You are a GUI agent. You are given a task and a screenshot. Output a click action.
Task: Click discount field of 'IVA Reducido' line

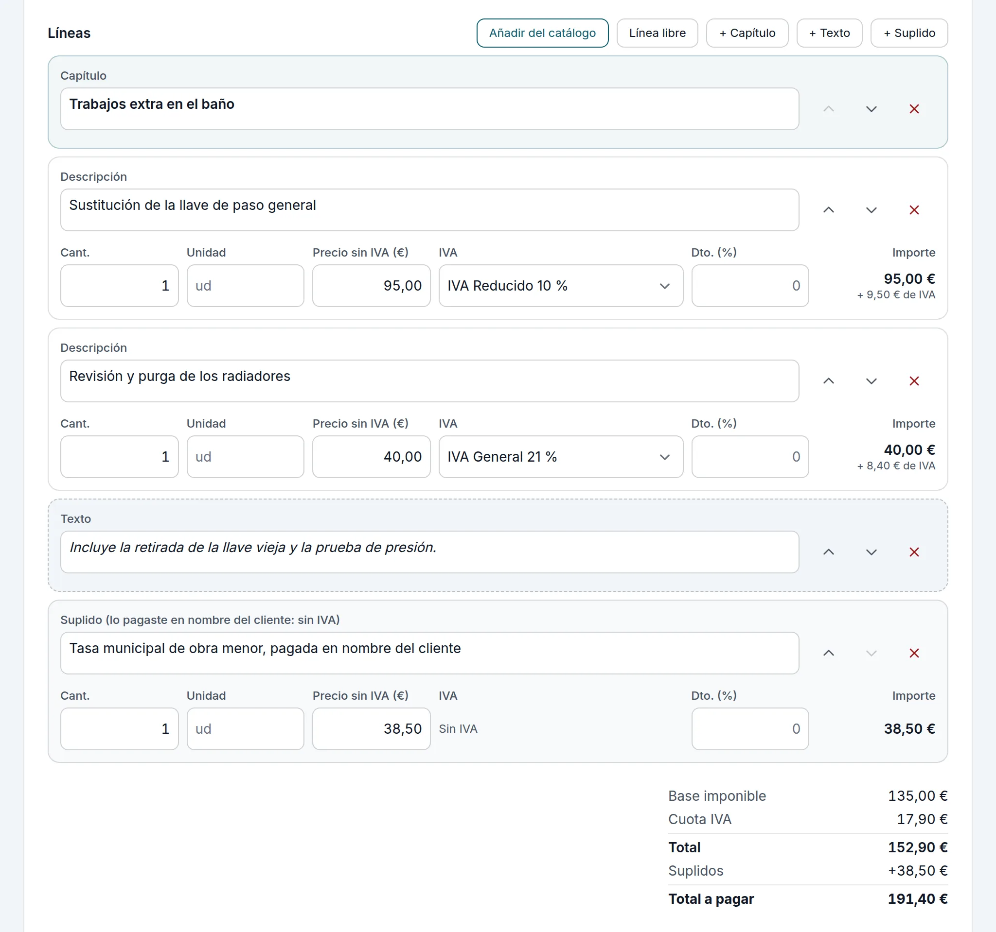click(x=750, y=286)
